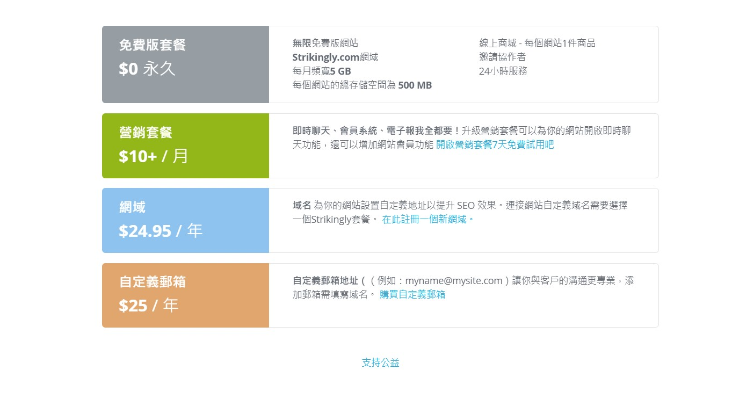Select the gray 免費版套餐 plan title

(152, 45)
